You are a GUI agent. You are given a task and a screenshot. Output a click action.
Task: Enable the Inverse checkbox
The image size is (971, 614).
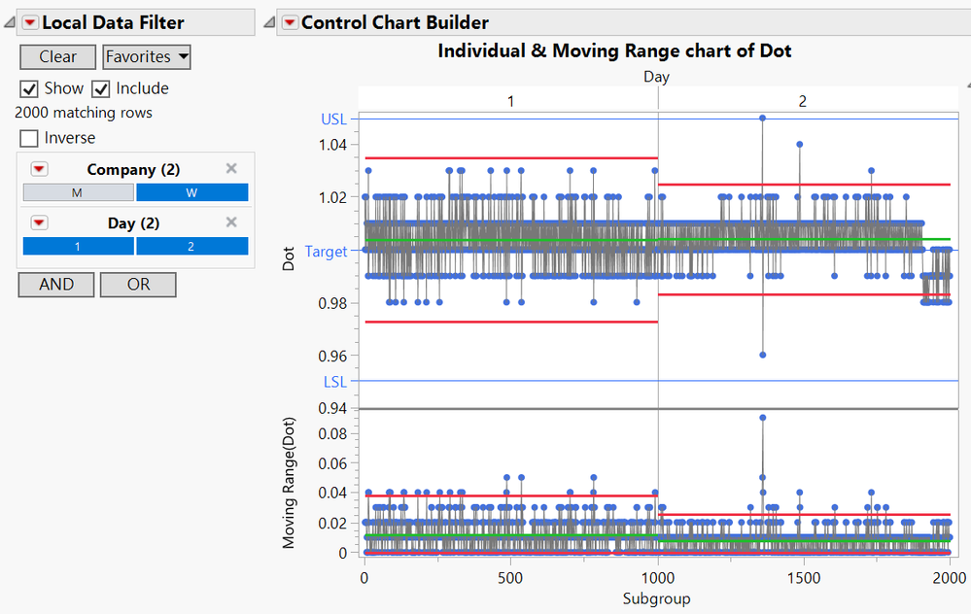tap(29, 138)
